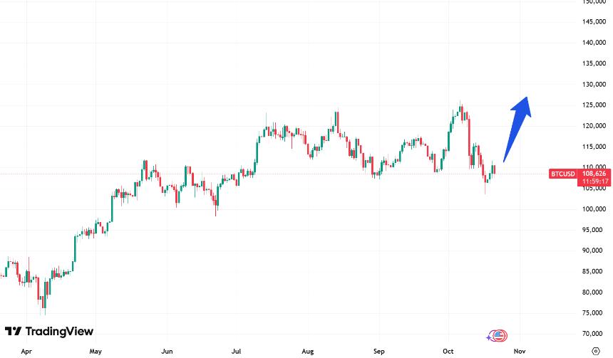Click the 70,000 price scale label
This screenshot has width=613, height=358.
coord(594,334)
